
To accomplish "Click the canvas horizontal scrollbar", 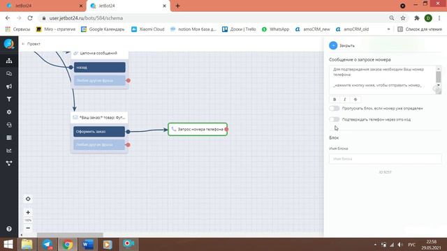I will click(70, 235).
